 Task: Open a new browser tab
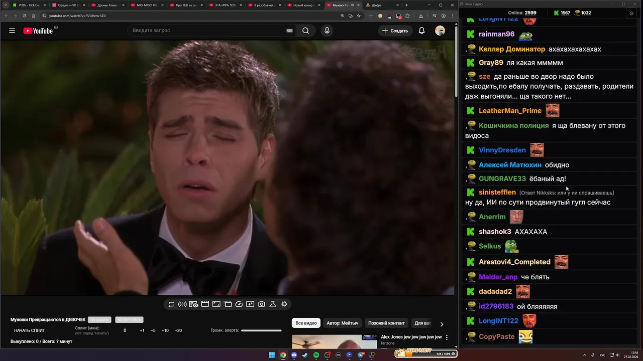coord(406,5)
